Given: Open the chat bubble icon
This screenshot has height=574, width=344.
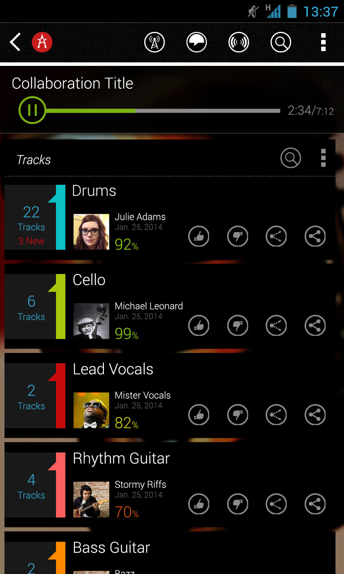Looking at the screenshot, I should 197,43.
